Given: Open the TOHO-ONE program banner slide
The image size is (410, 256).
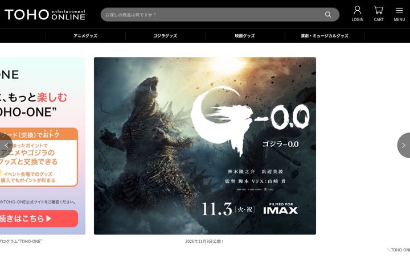Looking at the screenshot, I should (x=42, y=146).
